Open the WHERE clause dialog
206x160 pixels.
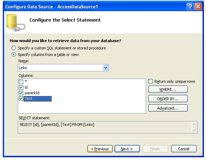[168, 89]
